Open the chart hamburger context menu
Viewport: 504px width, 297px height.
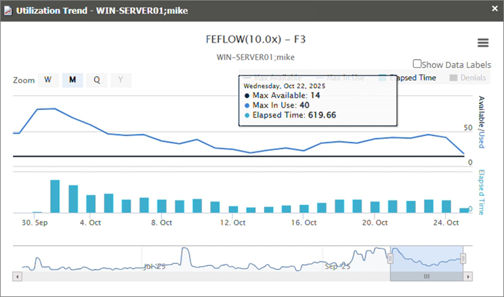click(483, 43)
